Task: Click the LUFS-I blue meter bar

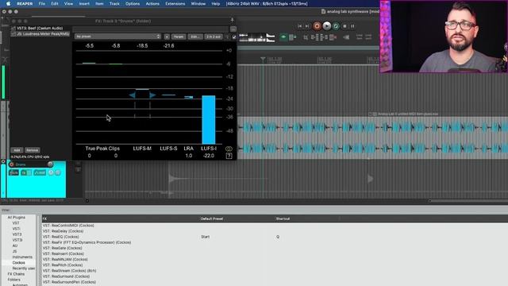Action: pos(209,119)
